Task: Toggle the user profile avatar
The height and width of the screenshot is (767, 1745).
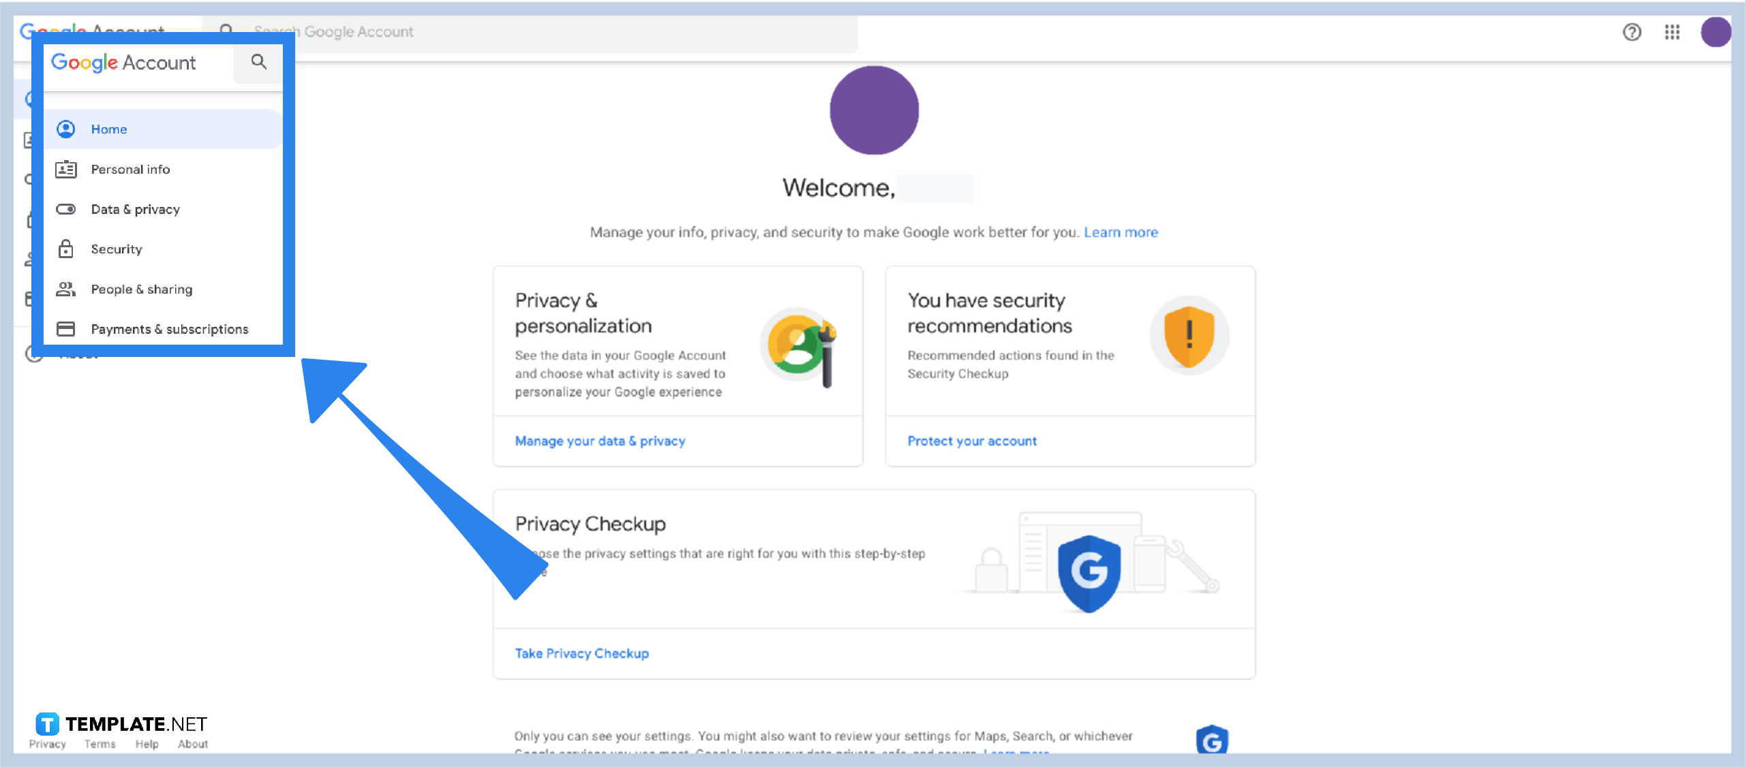Action: tap(1716, 31)
